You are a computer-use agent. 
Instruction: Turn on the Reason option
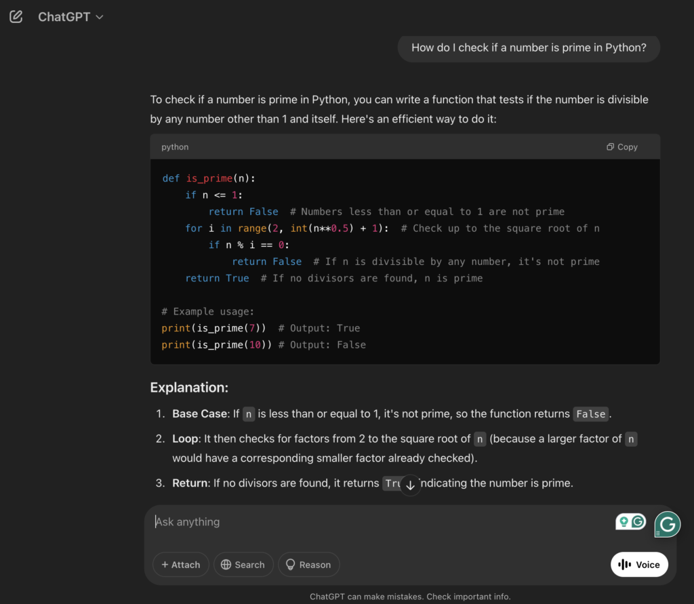(308, 565)
